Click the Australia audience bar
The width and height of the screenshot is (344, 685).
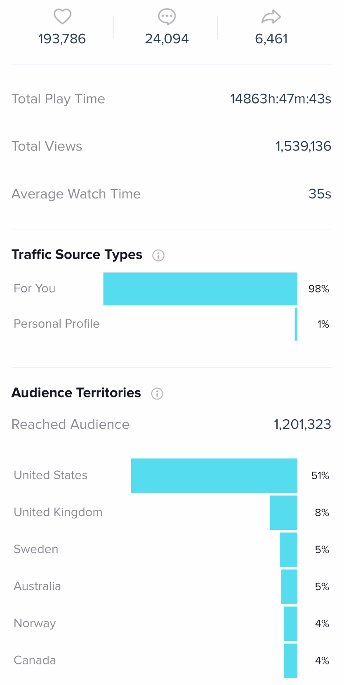point(289,586)
